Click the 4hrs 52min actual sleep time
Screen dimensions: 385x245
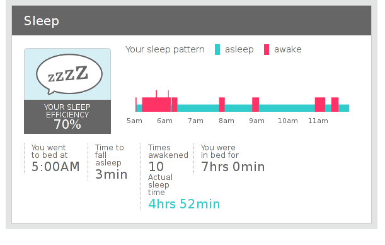pyautogui.click(x=184, y=204)
